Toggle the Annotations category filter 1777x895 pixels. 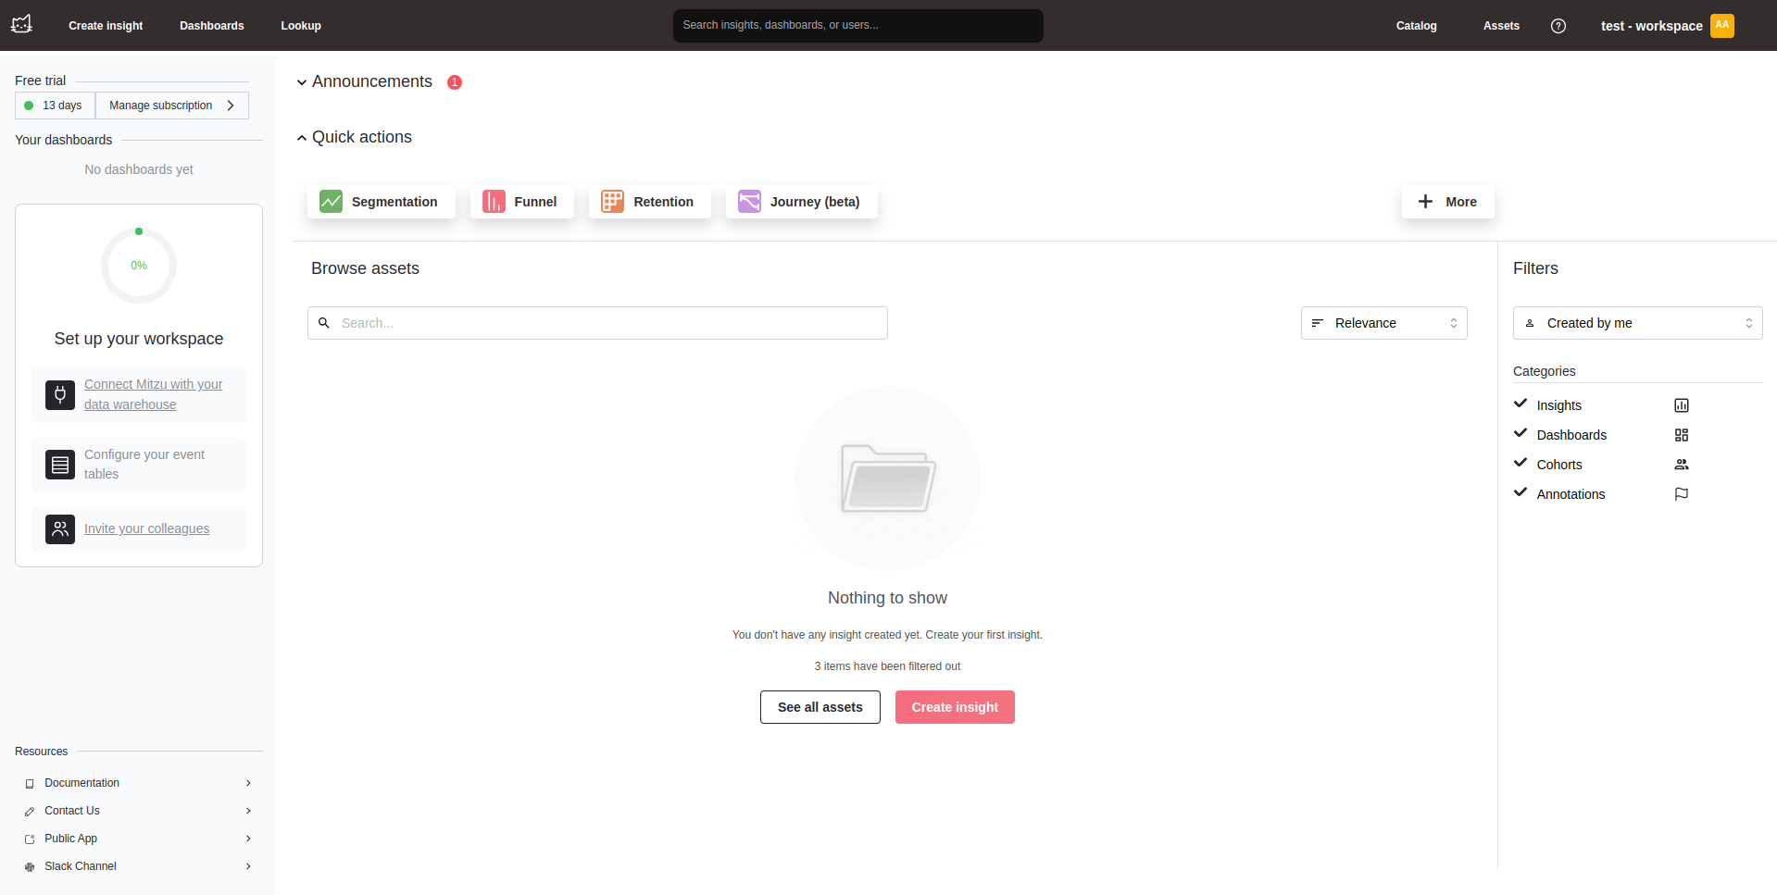1520,493
